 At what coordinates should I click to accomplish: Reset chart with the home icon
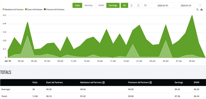(202, 9)
